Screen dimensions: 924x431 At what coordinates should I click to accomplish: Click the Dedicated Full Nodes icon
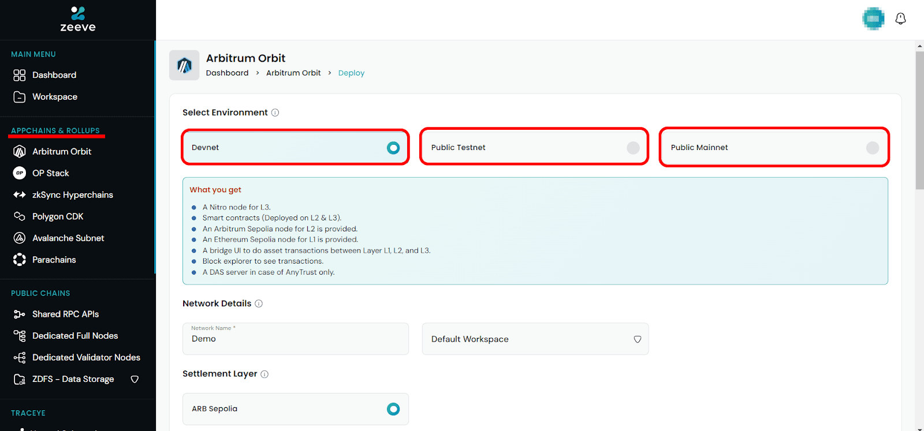(20, 336)
